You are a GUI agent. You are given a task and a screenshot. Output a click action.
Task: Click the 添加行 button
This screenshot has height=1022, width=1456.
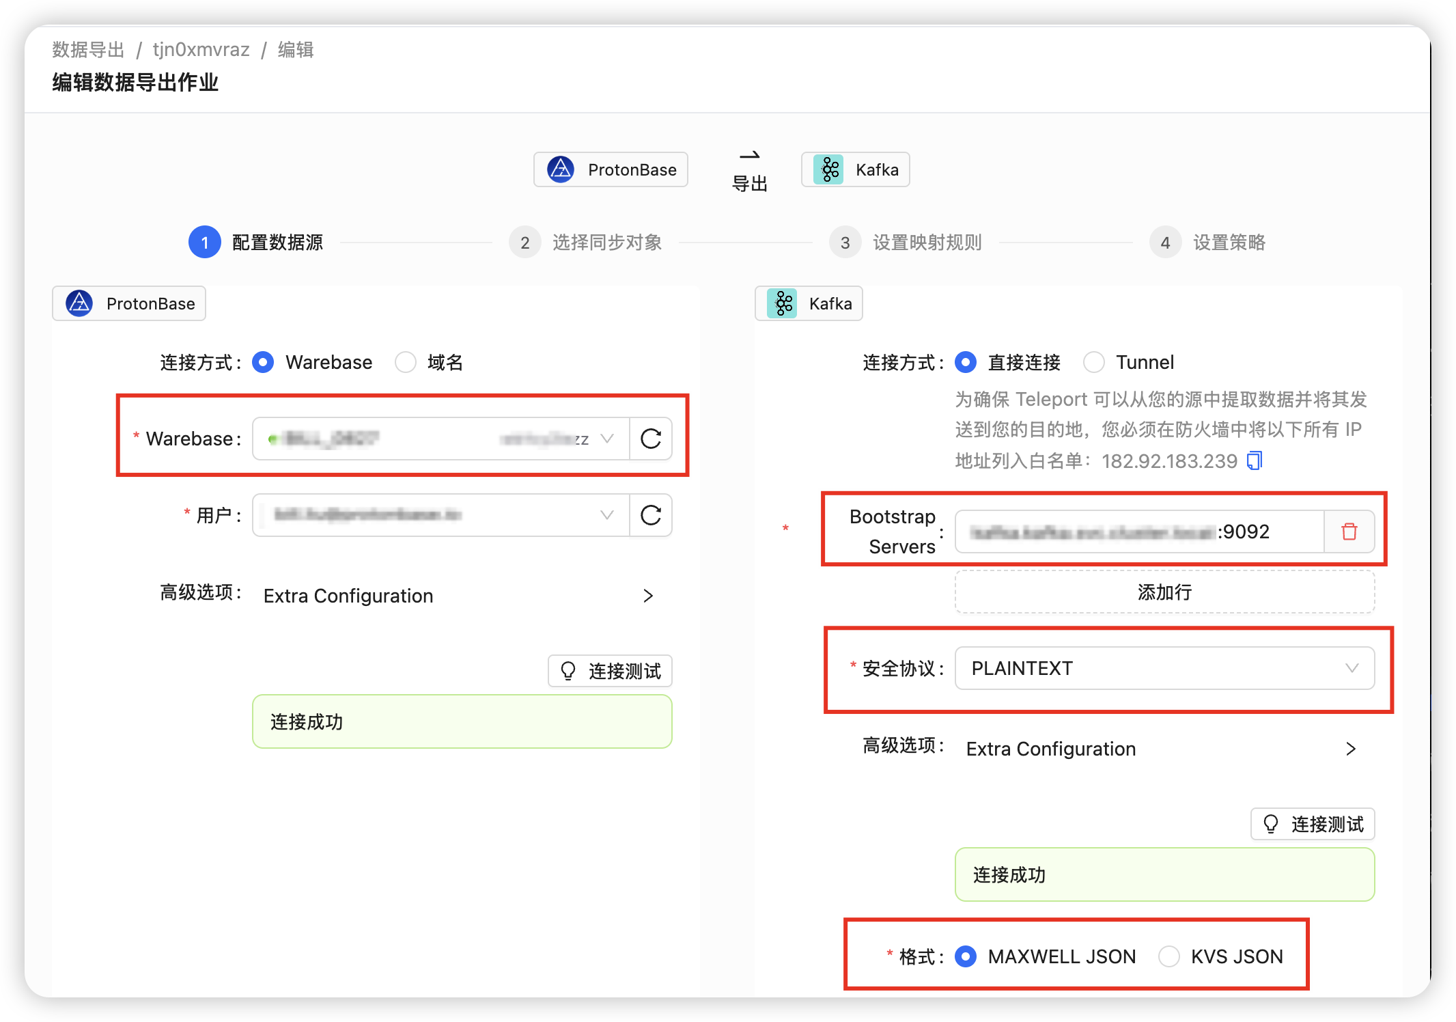pyautogui.click(x=1164, y=592)
